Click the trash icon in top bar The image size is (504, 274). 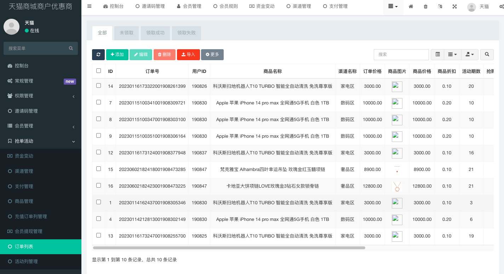click(x=425, y=6)
